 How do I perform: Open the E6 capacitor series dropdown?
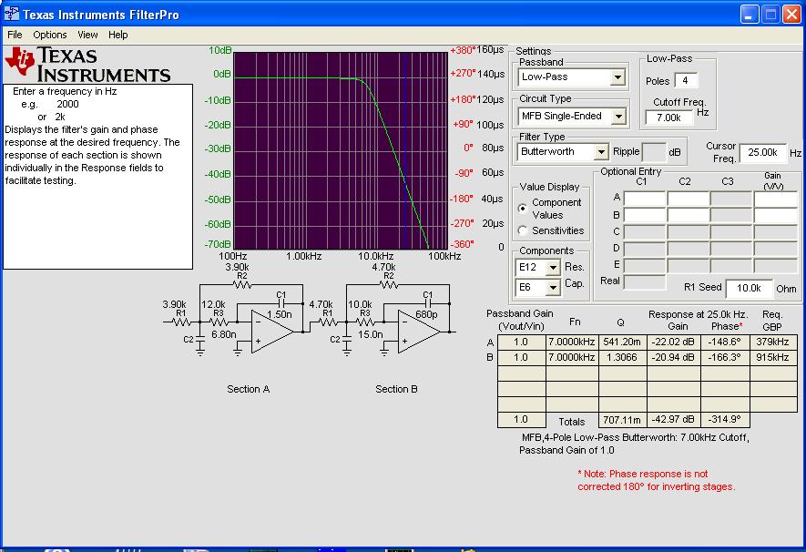(552, 288)
